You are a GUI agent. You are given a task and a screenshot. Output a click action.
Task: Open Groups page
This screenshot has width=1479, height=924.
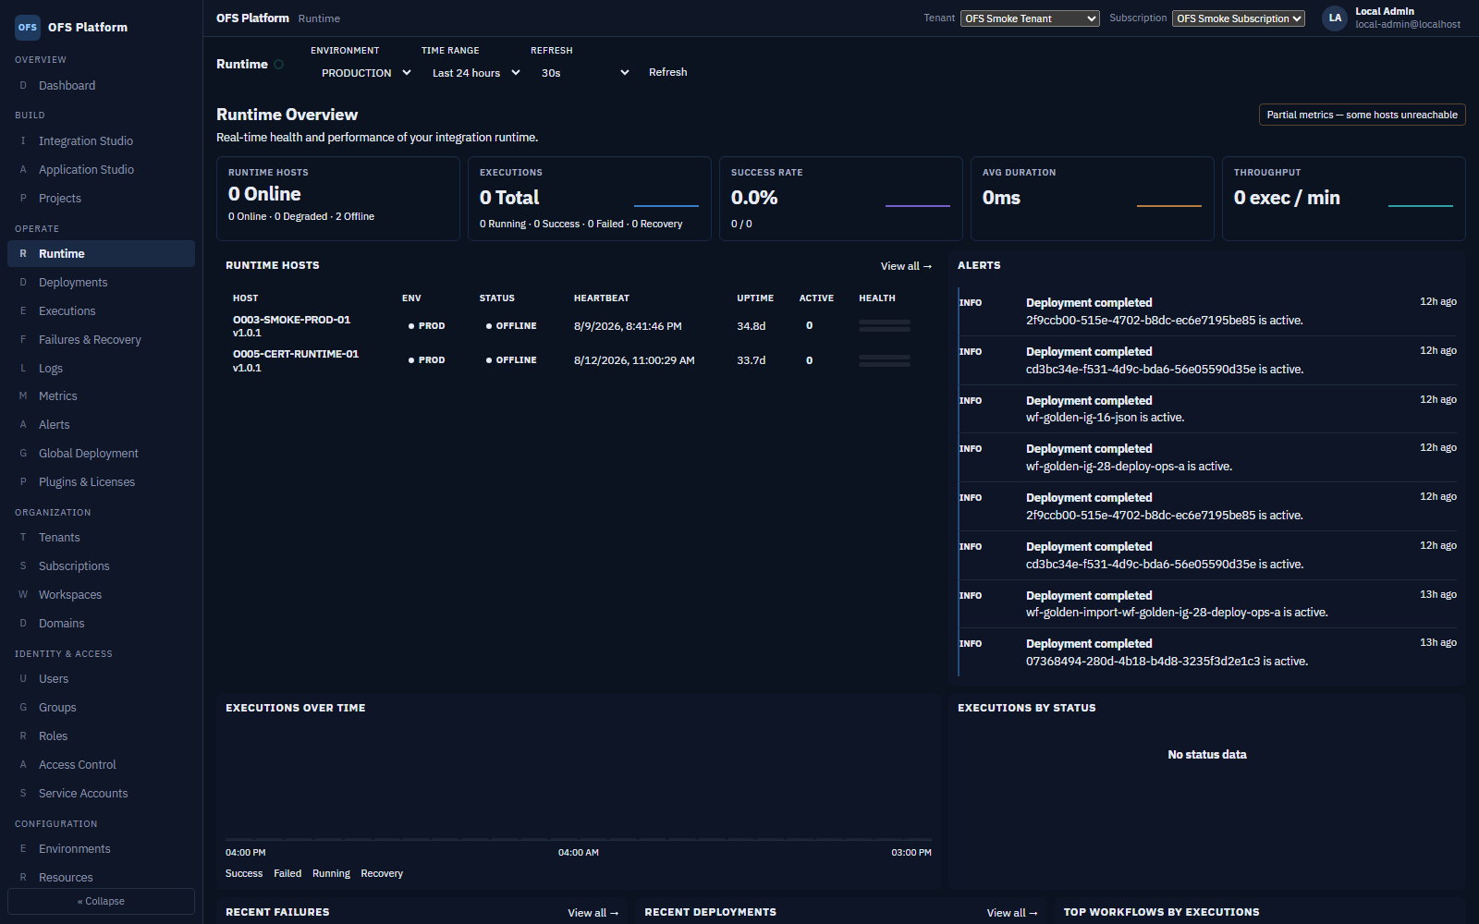tap(102, 708)
